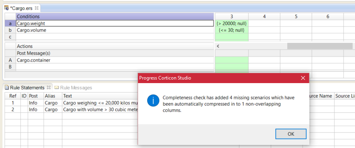Select the Cargo.weight condition field
This screenshot has width=355, height=148.
[x=115, y=23]
